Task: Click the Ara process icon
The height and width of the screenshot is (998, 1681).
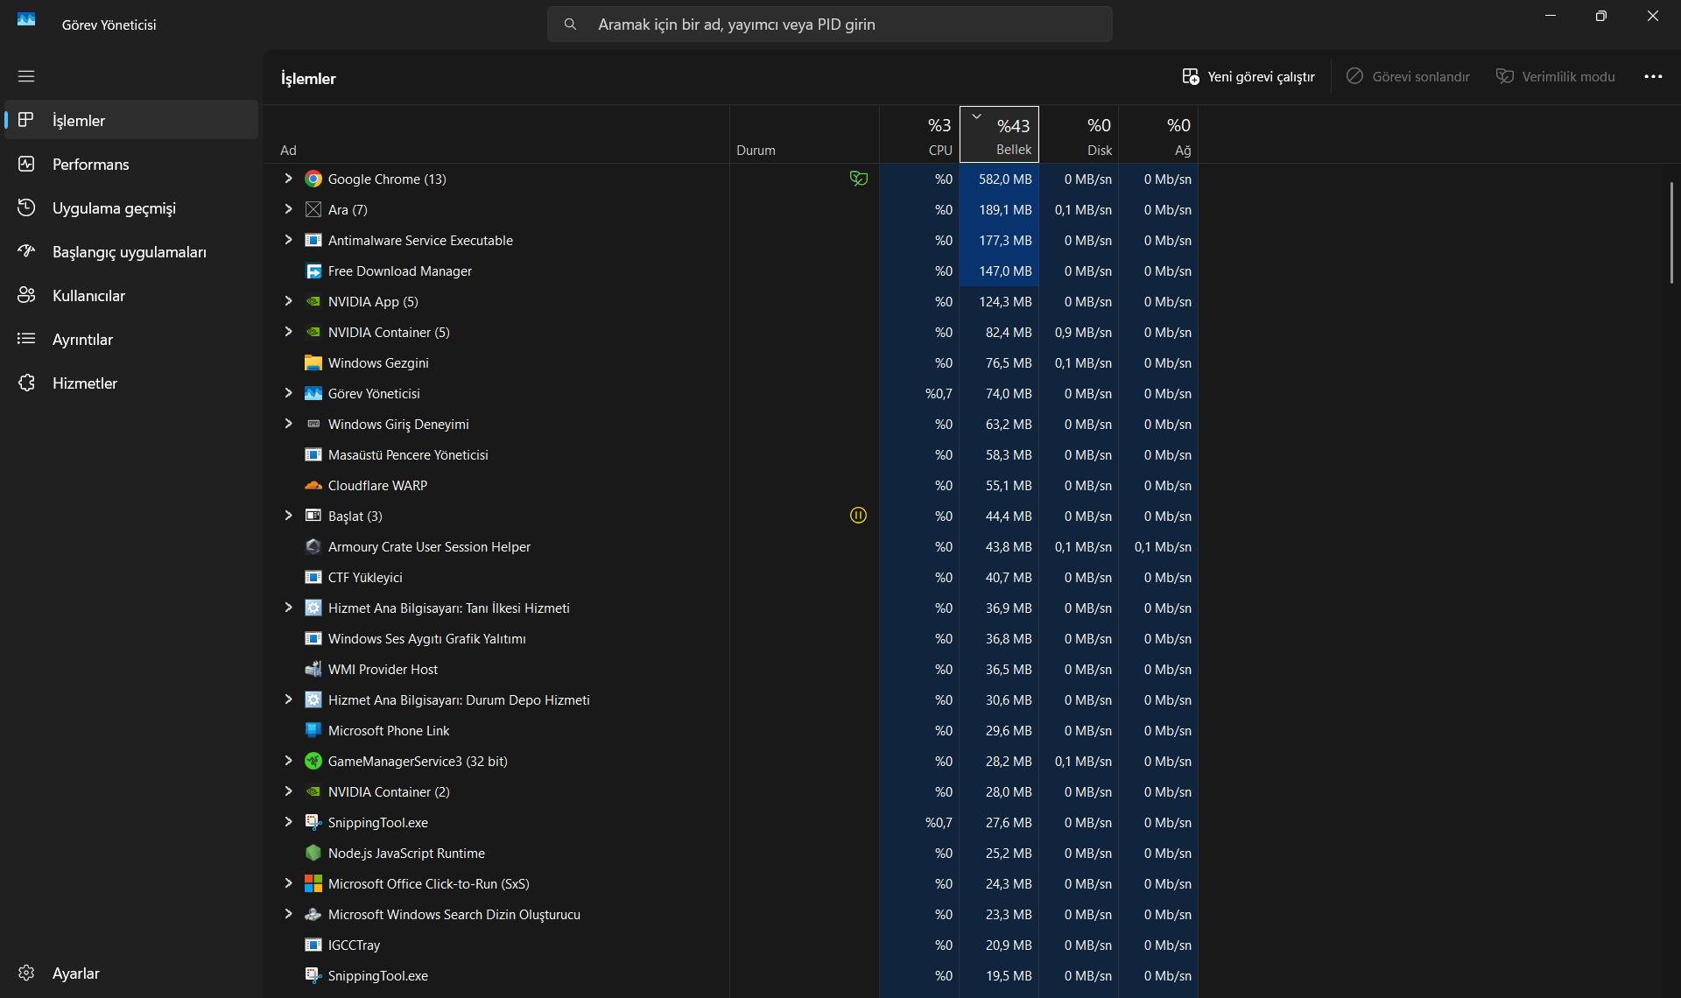Action: coord(313,210)
